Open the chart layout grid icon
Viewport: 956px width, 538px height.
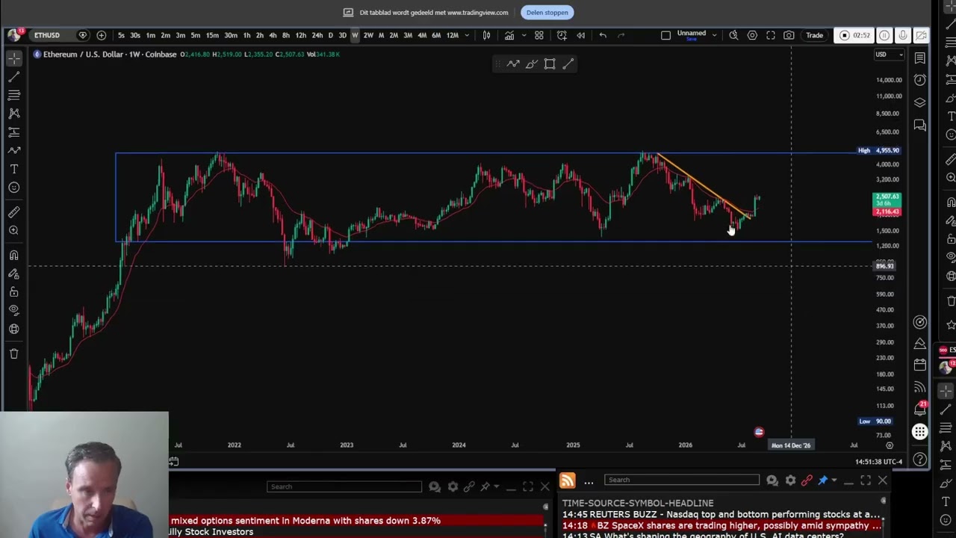538,35
